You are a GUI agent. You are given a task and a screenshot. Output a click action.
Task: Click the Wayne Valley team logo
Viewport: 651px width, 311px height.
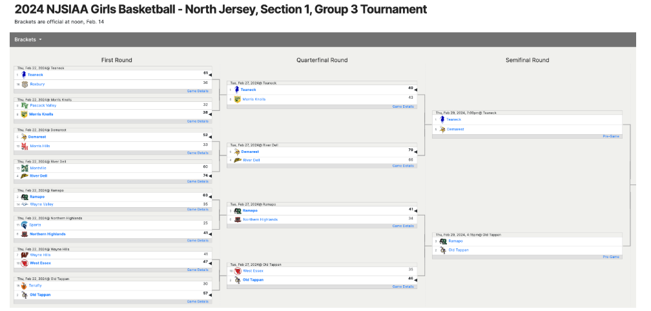[x=25, y=204]
